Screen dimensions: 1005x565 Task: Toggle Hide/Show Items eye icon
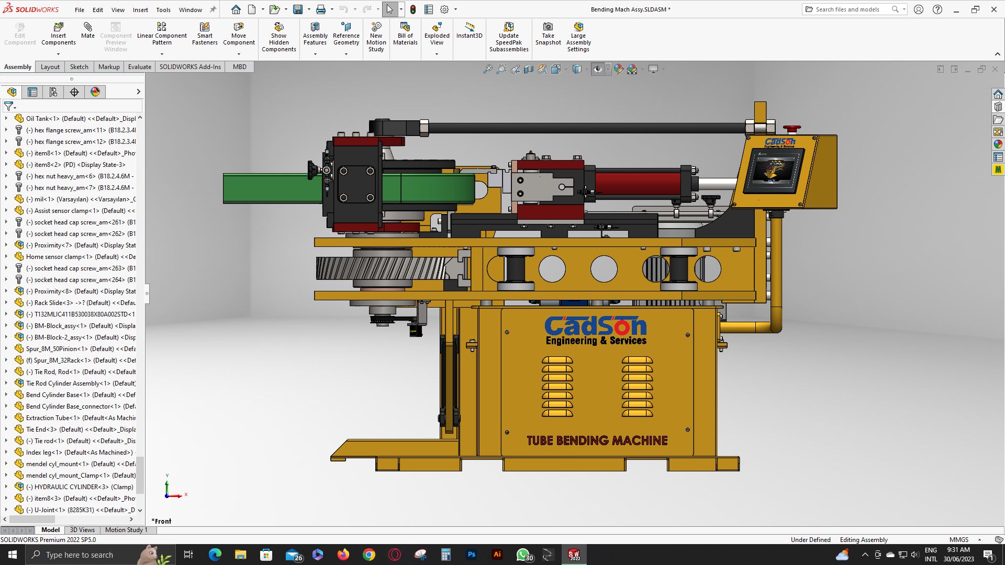click(x=598, y=69)
